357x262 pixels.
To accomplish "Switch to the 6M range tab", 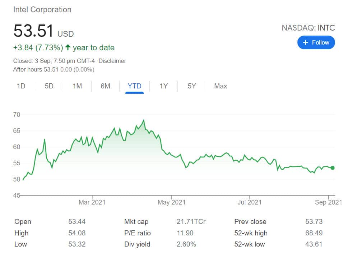I will (x=105, y=86).
